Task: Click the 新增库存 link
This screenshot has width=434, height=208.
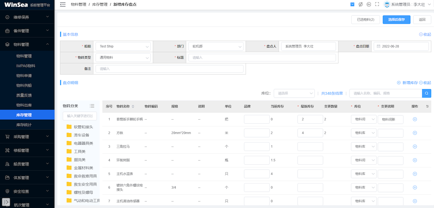Action: (x=407, y=83)
